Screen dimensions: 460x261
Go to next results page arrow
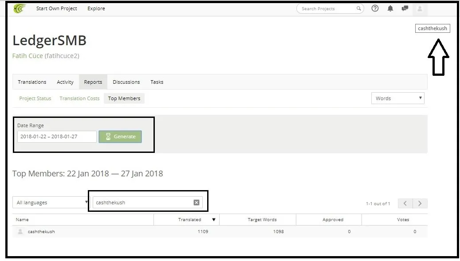tap(420, 203)
